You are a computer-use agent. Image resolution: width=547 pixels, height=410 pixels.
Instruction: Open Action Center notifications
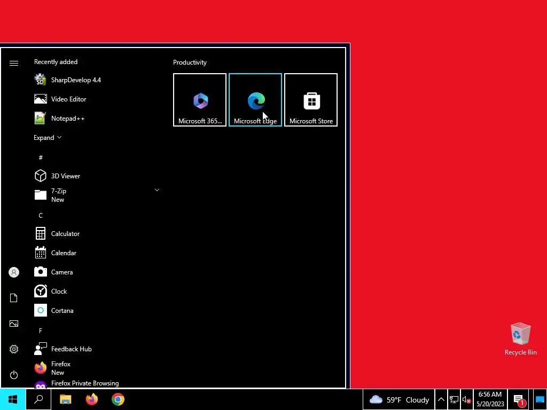(x=519, y=400)
